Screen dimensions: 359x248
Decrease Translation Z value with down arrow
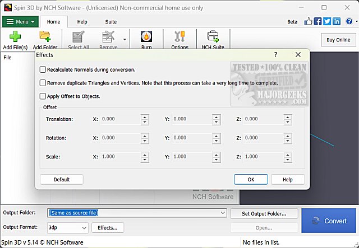[x=288, y=122]
